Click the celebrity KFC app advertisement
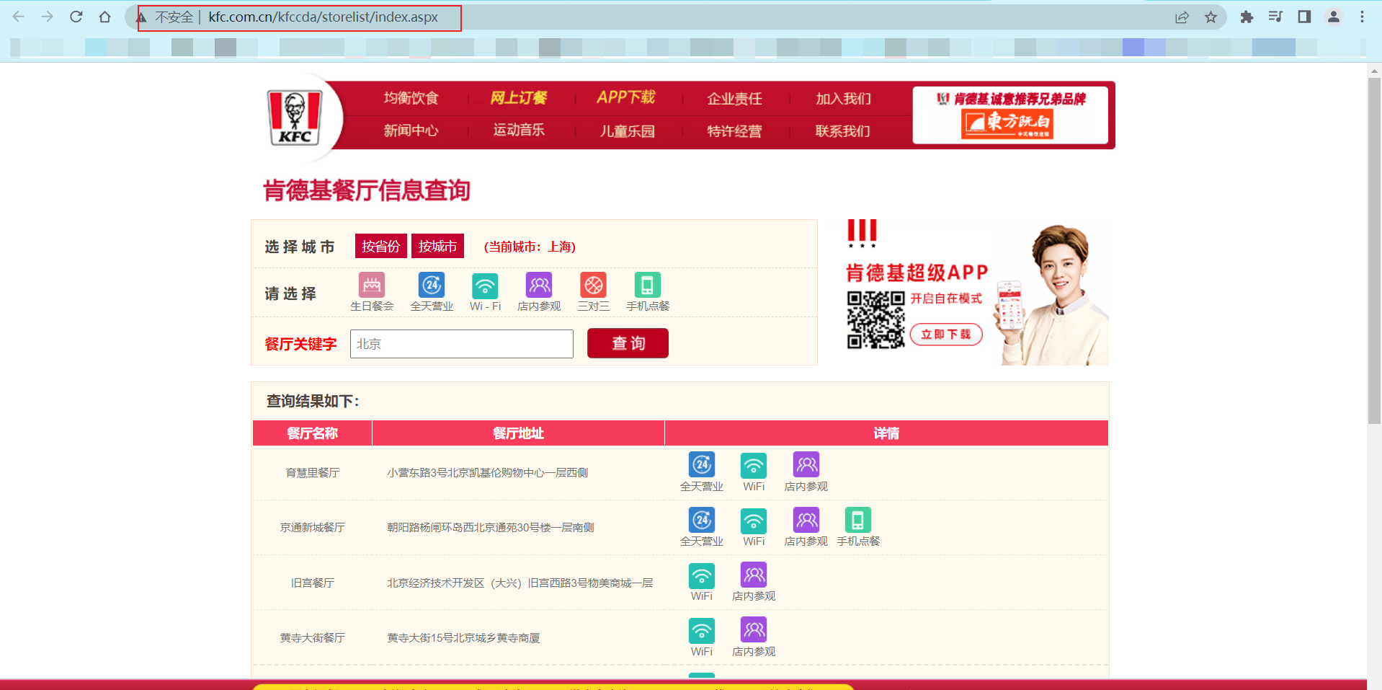1382x690 pixels. click(x=976, y=292)
